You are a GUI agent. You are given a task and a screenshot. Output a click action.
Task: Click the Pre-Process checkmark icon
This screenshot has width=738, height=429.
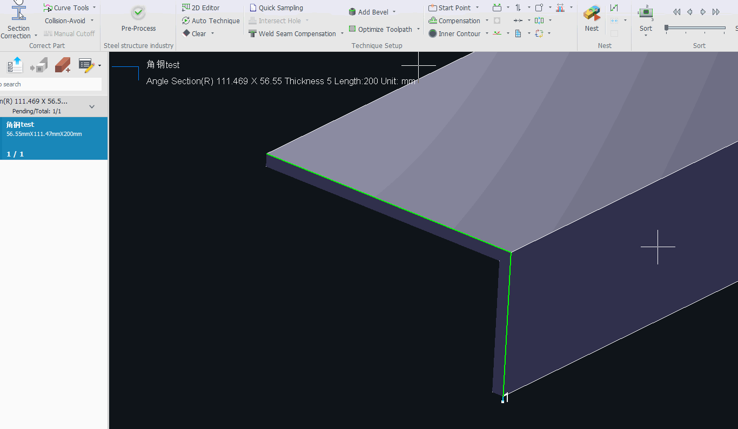coord(138,13)
